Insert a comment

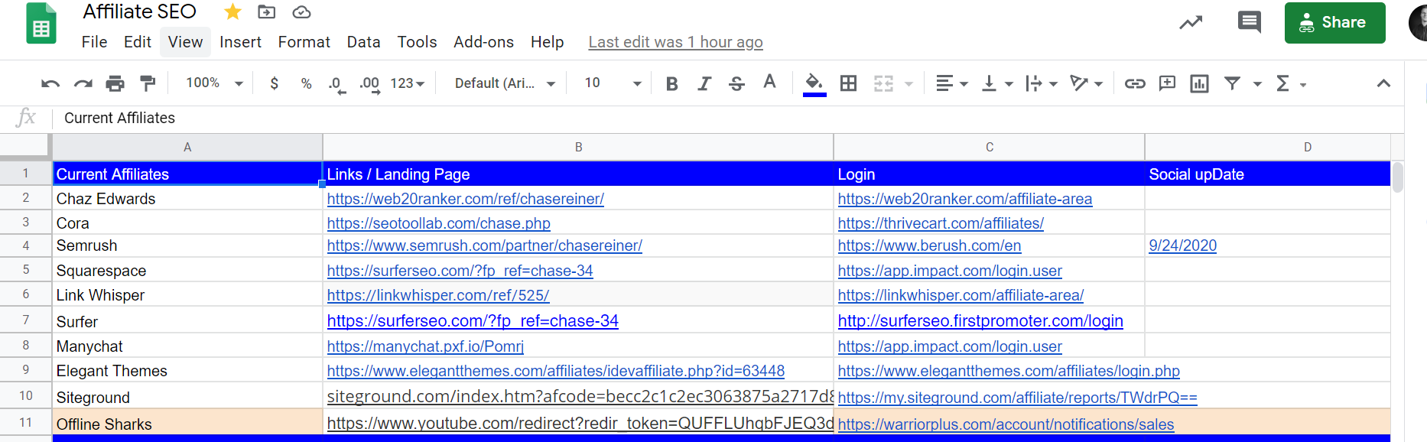1167,83
